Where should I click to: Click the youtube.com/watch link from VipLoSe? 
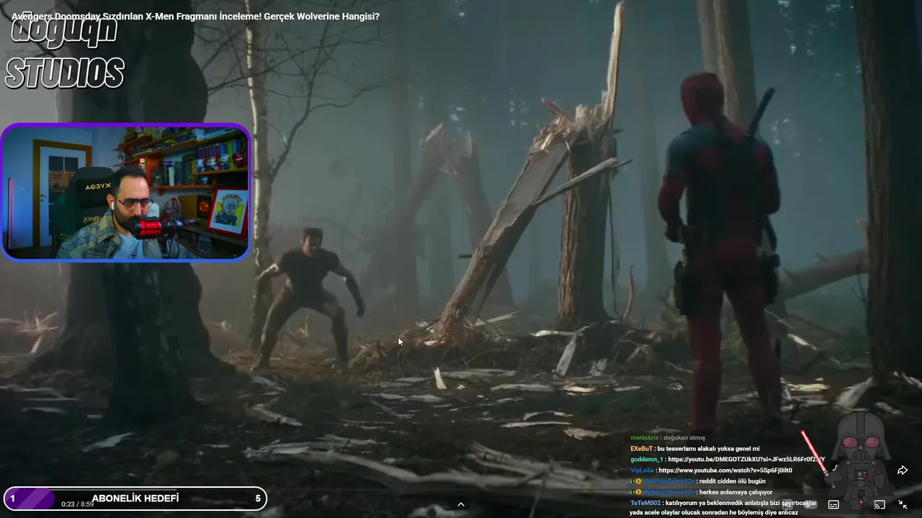(x=725, y=470)
